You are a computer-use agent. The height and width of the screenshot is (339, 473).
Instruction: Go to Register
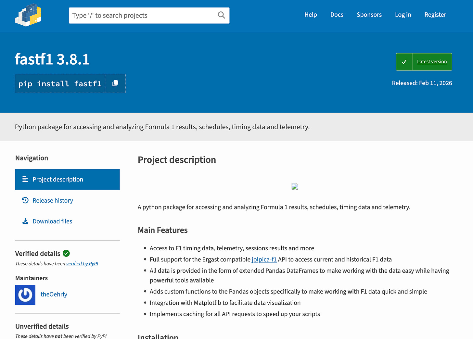(x=435, y=15)
